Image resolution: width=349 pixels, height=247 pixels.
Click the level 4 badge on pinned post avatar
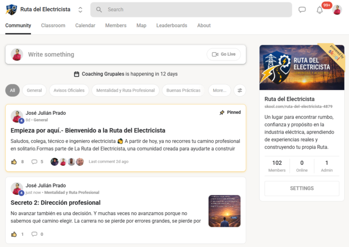[x=21, y=121]
